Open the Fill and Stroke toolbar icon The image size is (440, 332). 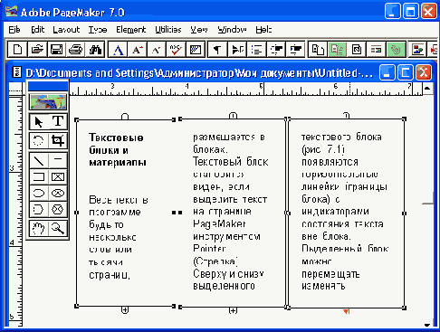(196, 49)
